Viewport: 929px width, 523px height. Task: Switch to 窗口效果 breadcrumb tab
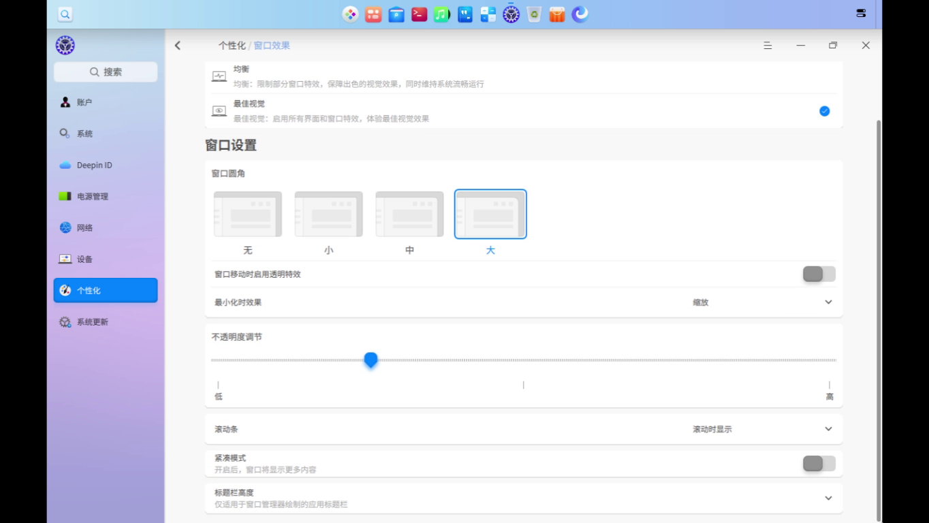[272, 45]
